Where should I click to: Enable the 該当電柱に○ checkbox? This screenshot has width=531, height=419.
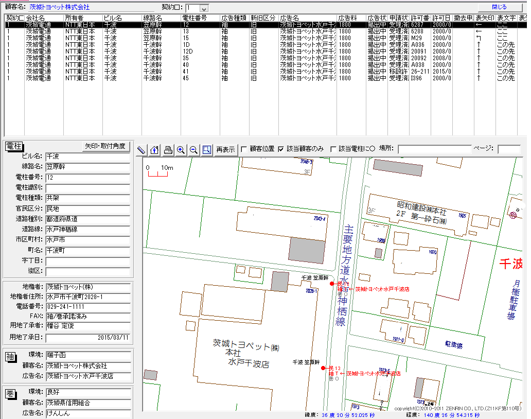coord(333,149)
